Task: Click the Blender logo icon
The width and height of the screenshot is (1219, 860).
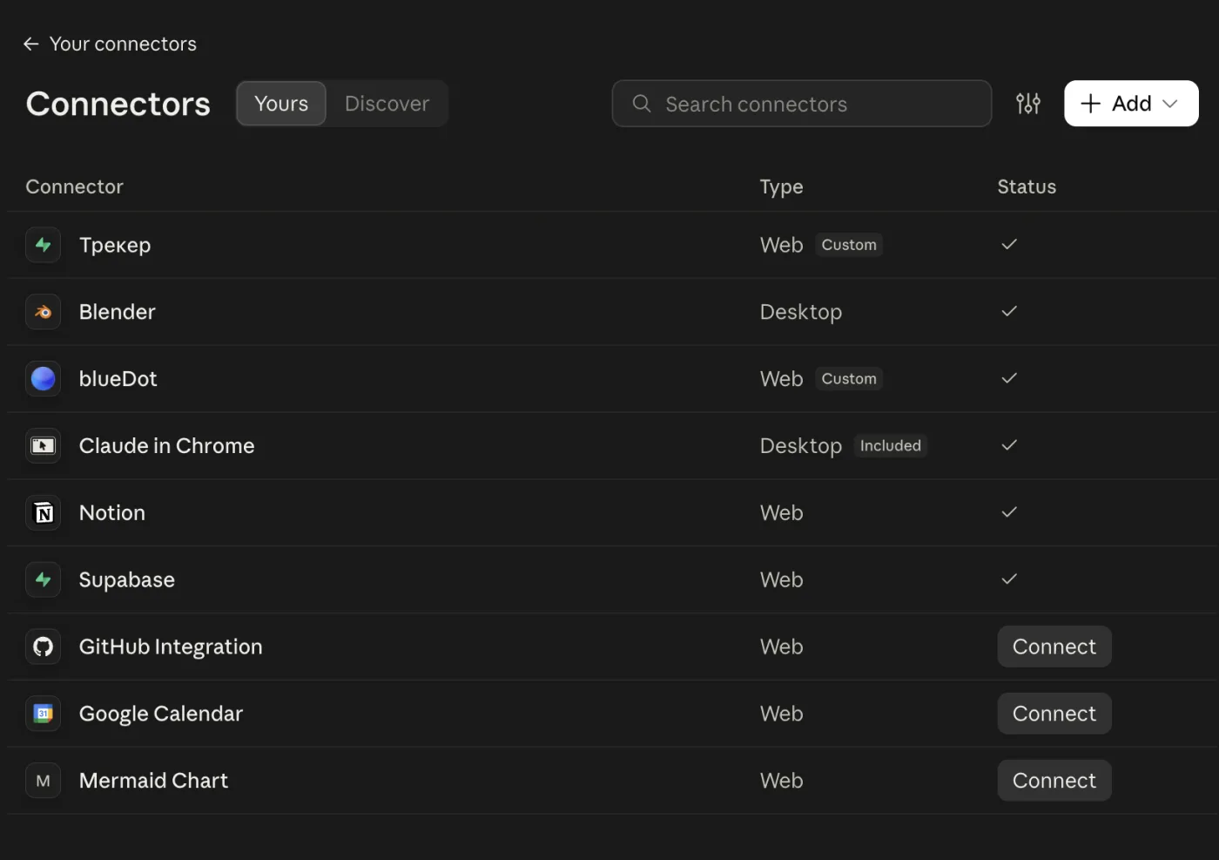Action: coord(43,312)
